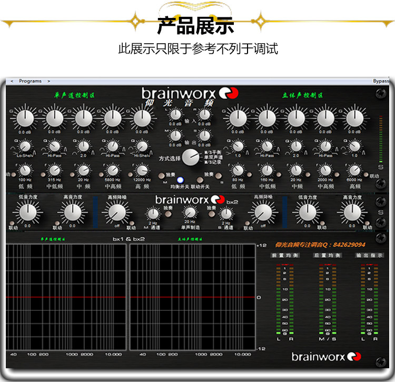Click the stereo section 高频 gain knob
This screenshot has width=395, height=382.
click(x=354, y=118)
